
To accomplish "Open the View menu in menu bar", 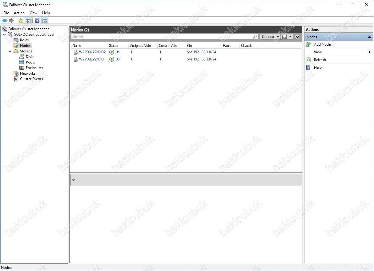I will pos(33,13).
